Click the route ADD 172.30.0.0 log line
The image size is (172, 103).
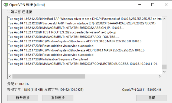74,41
